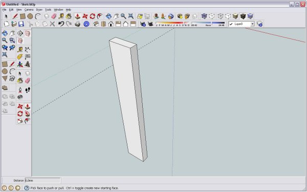Open the Camera menu

29,10
